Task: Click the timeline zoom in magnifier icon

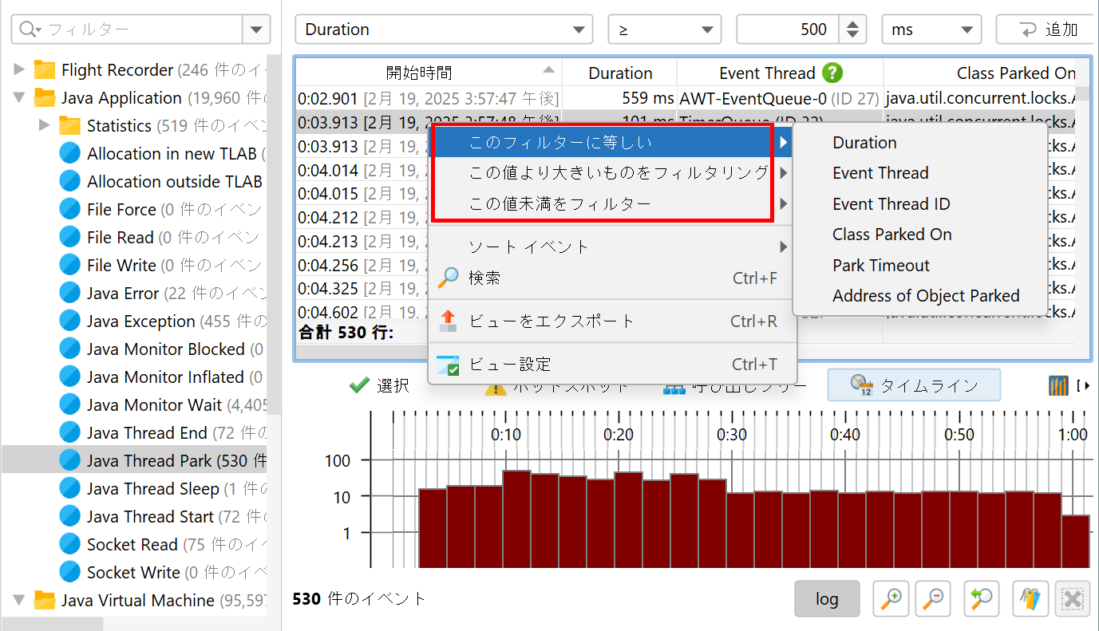Action: [891, 598]
